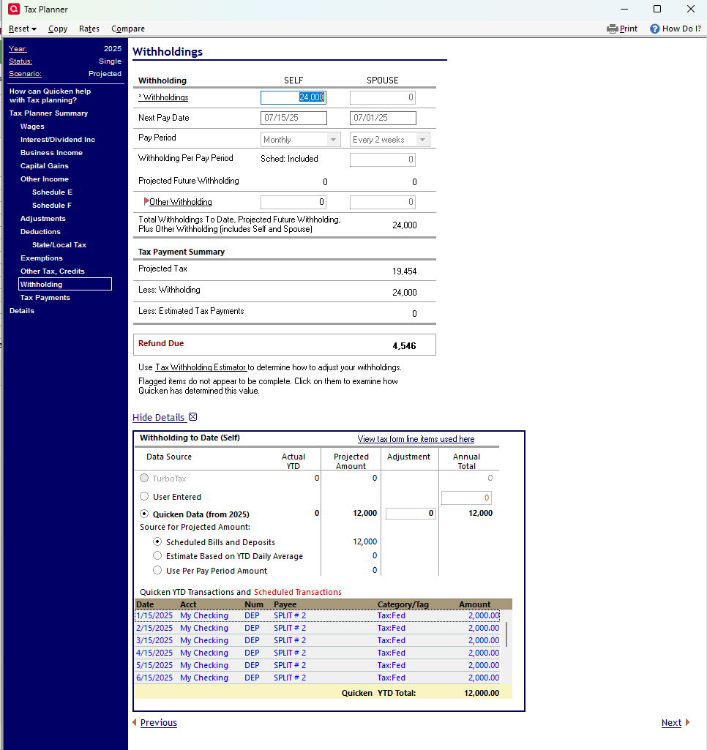
Task: Open the Withholdings link
Action: coord(165,97)
